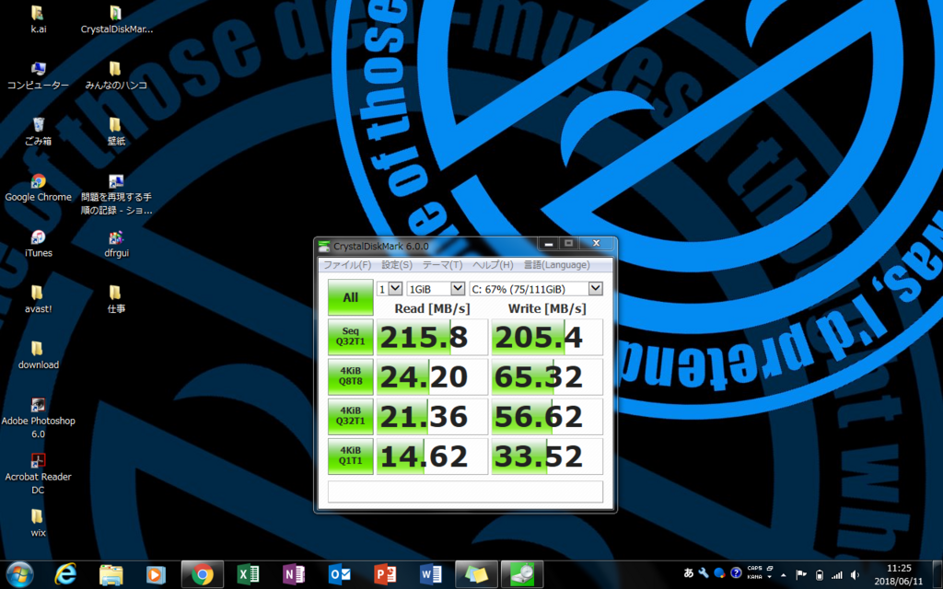The image size is (943, 589).
Task: Select the download folder icon
Action: click(38, 355)
